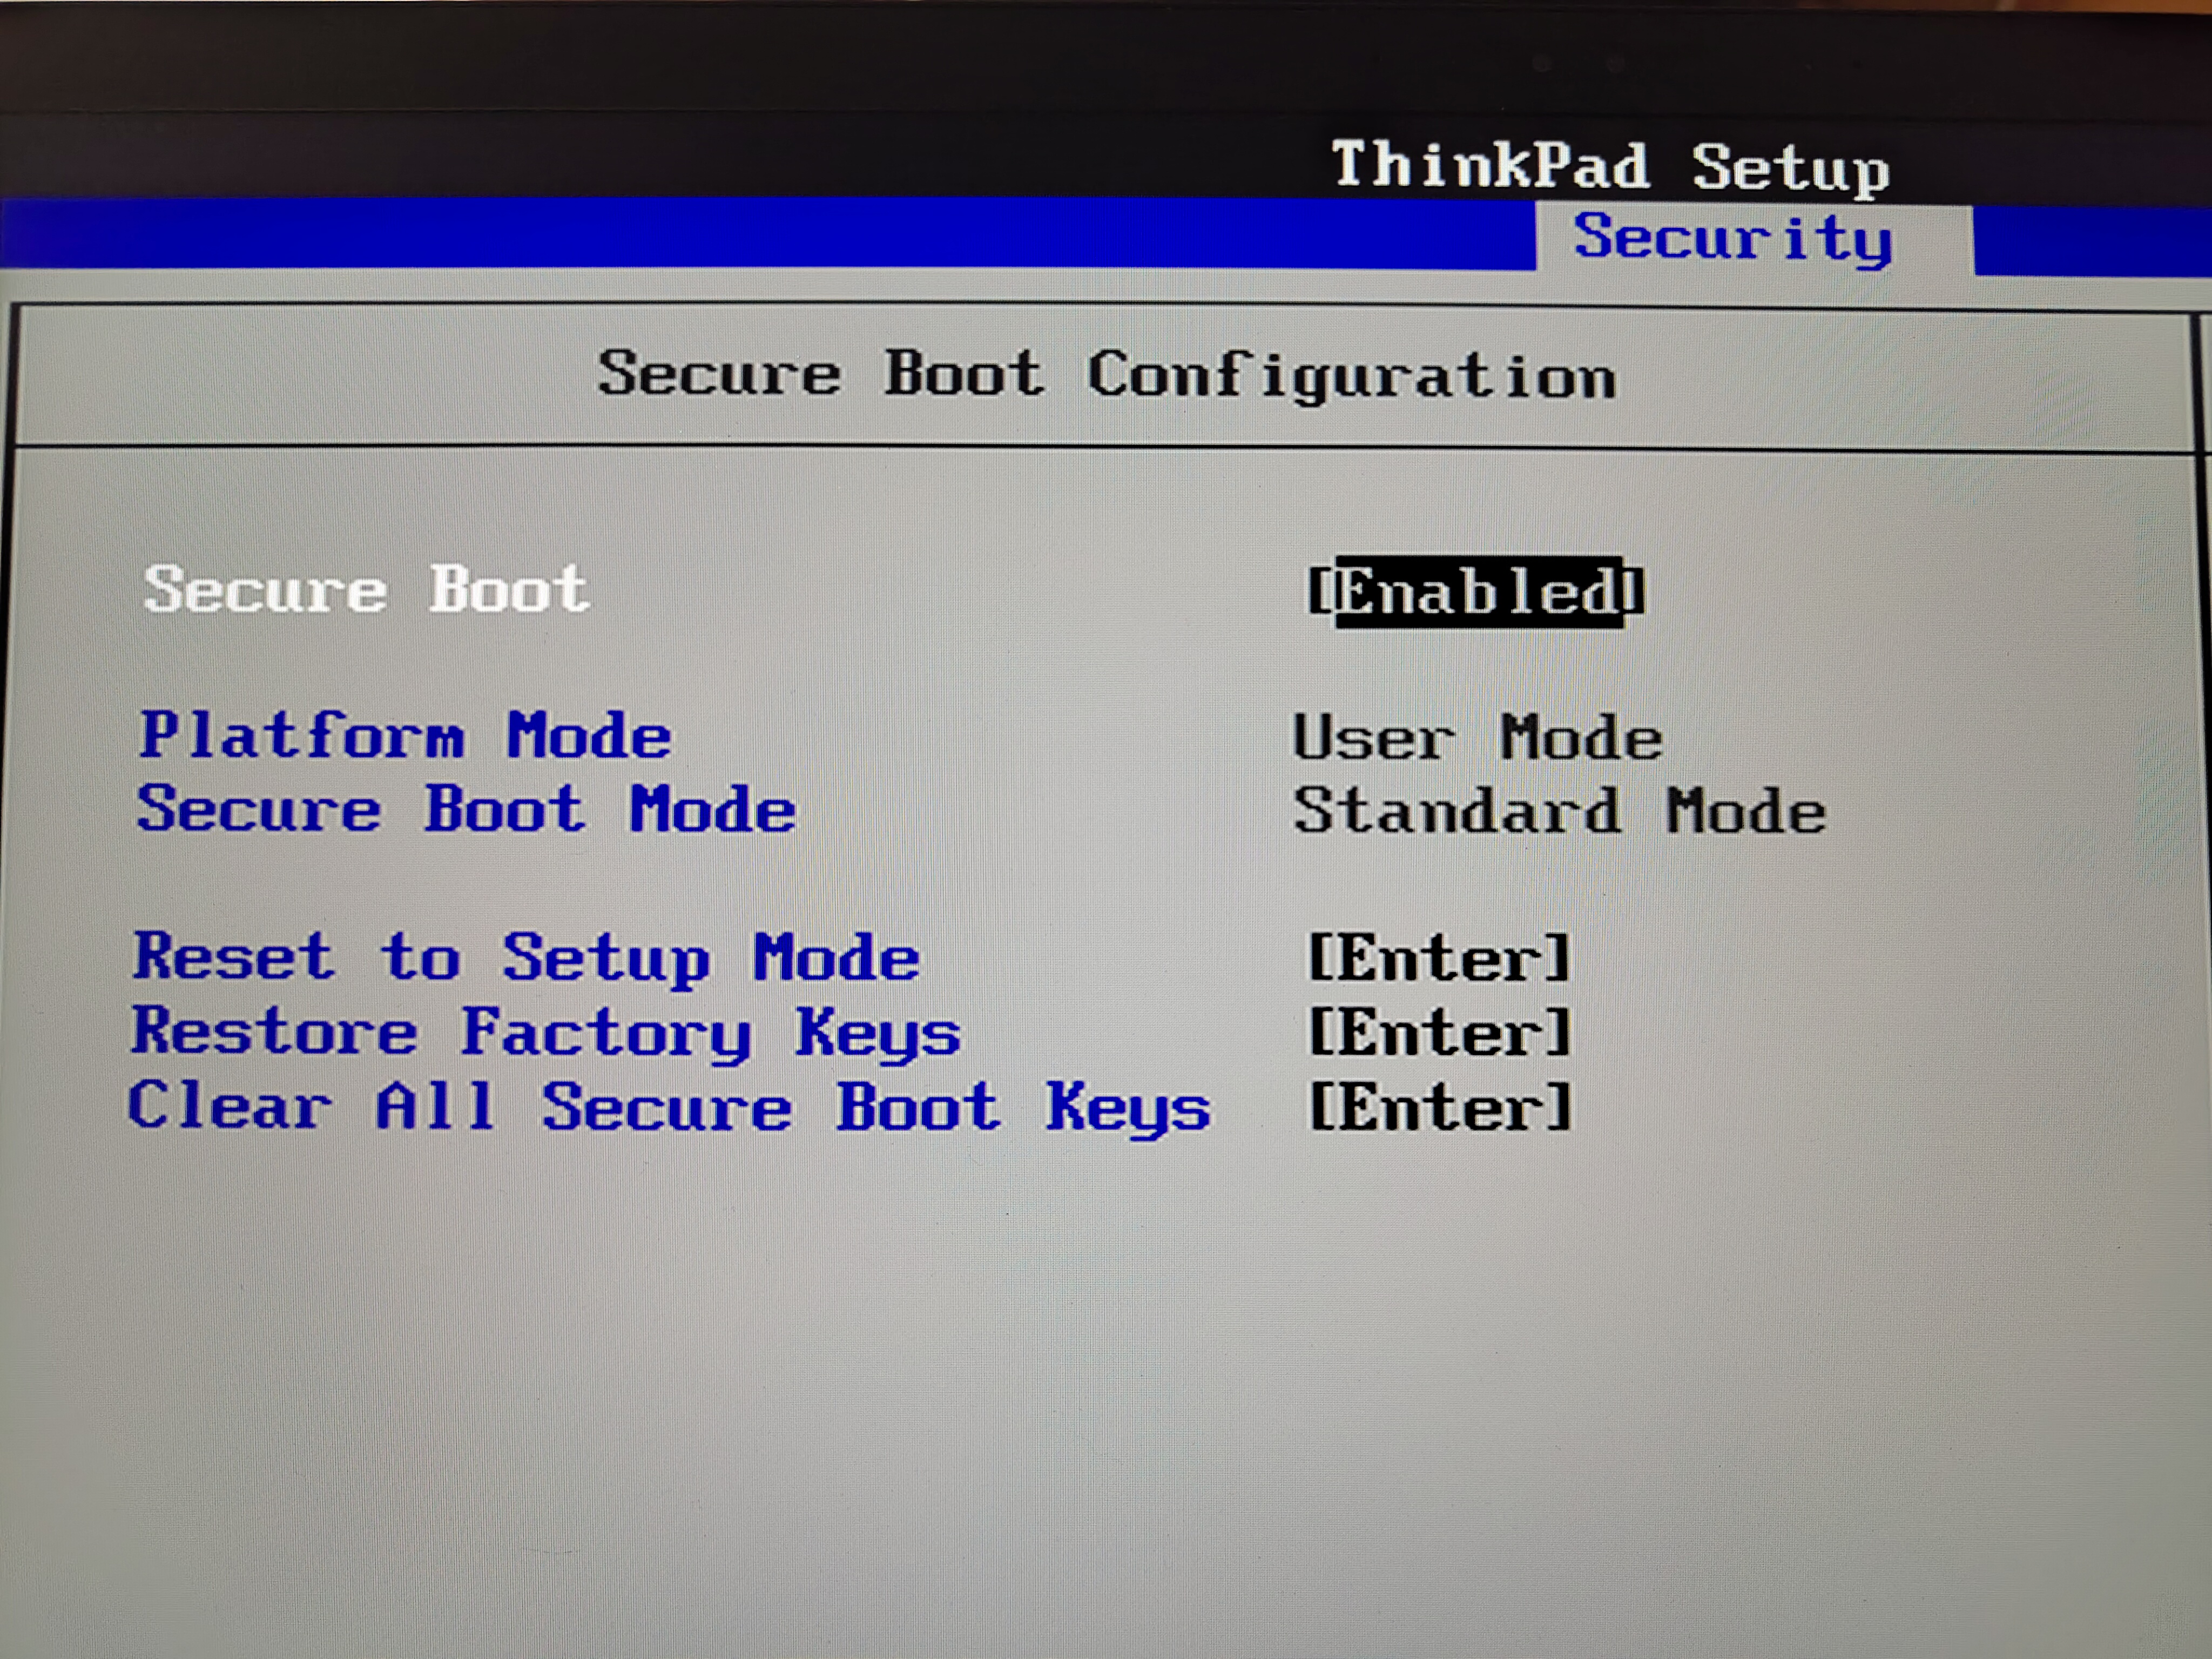Click the User Mode value
This screenshot has height=1659, width=2212.
tap(1477, 738)
